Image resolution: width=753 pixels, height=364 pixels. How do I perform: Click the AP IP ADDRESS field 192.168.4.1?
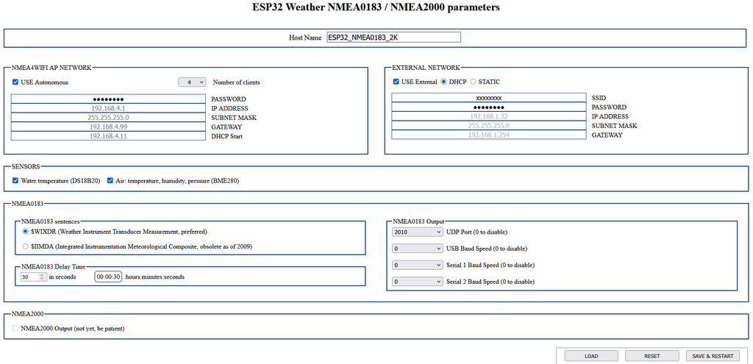(108, 109)
